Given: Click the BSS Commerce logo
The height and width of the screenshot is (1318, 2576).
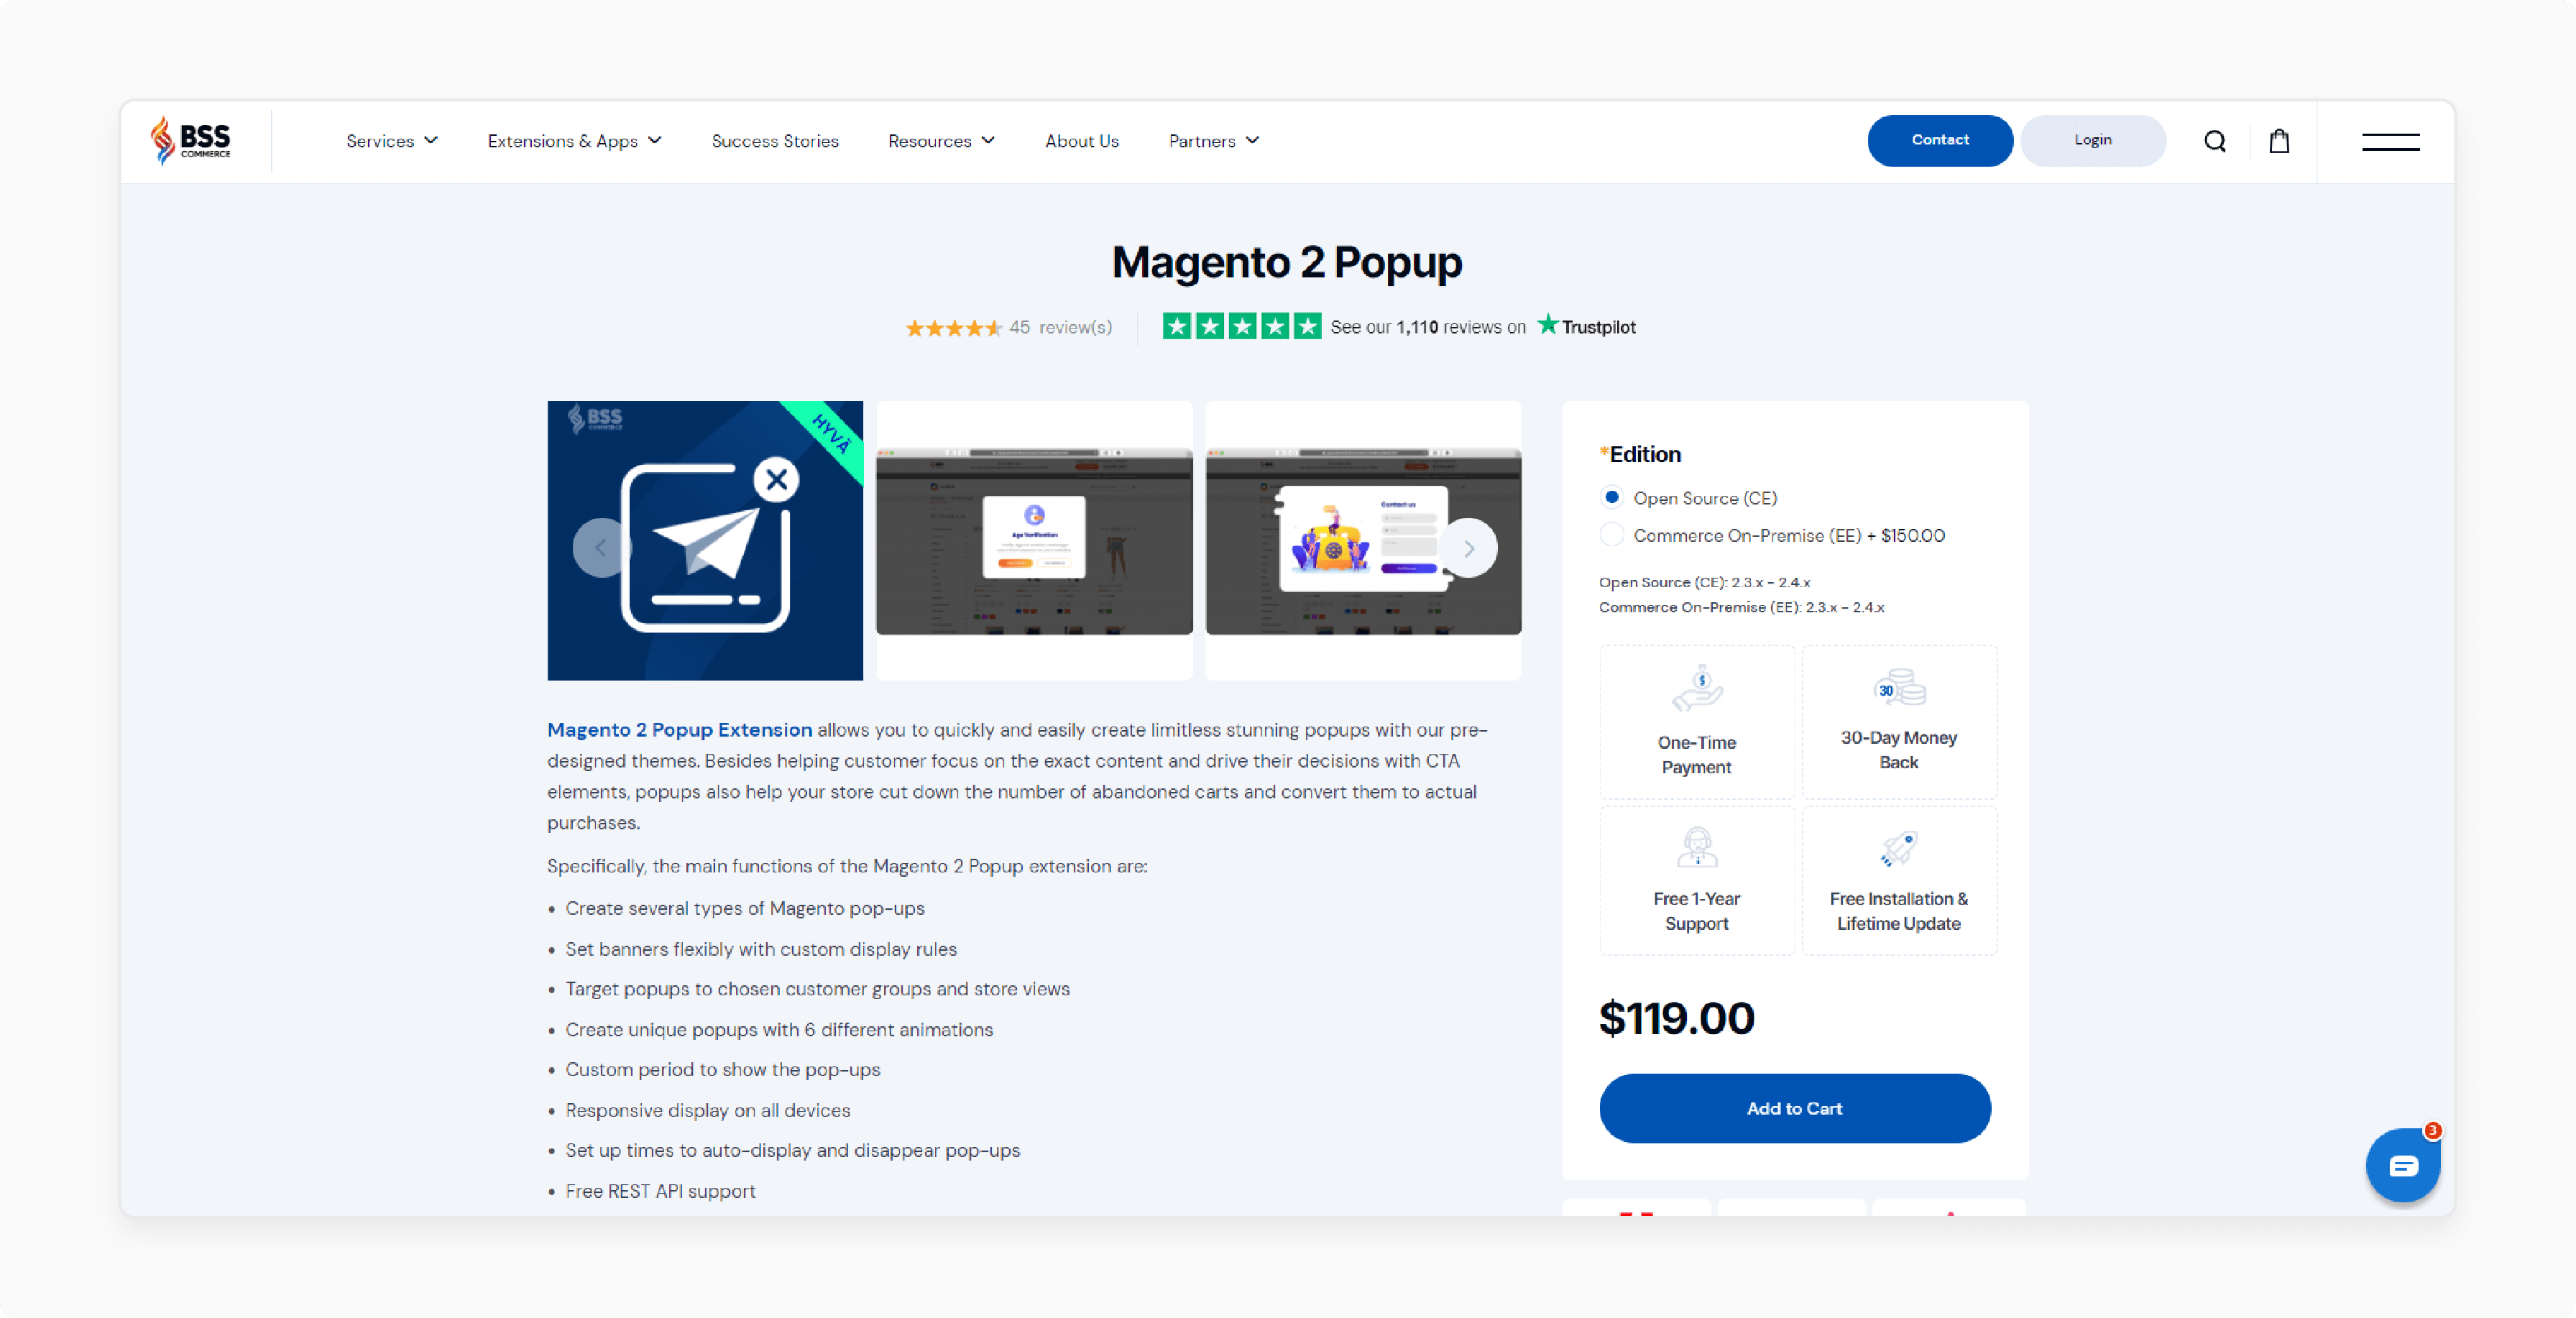Looking at the screenshot, I should coord(190,140).
